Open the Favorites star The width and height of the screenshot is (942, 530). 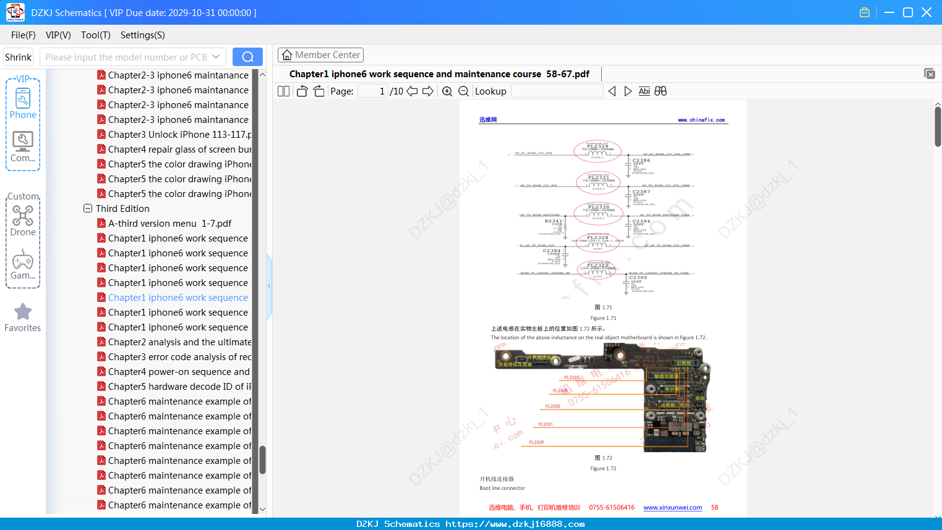tap(23, 318)
